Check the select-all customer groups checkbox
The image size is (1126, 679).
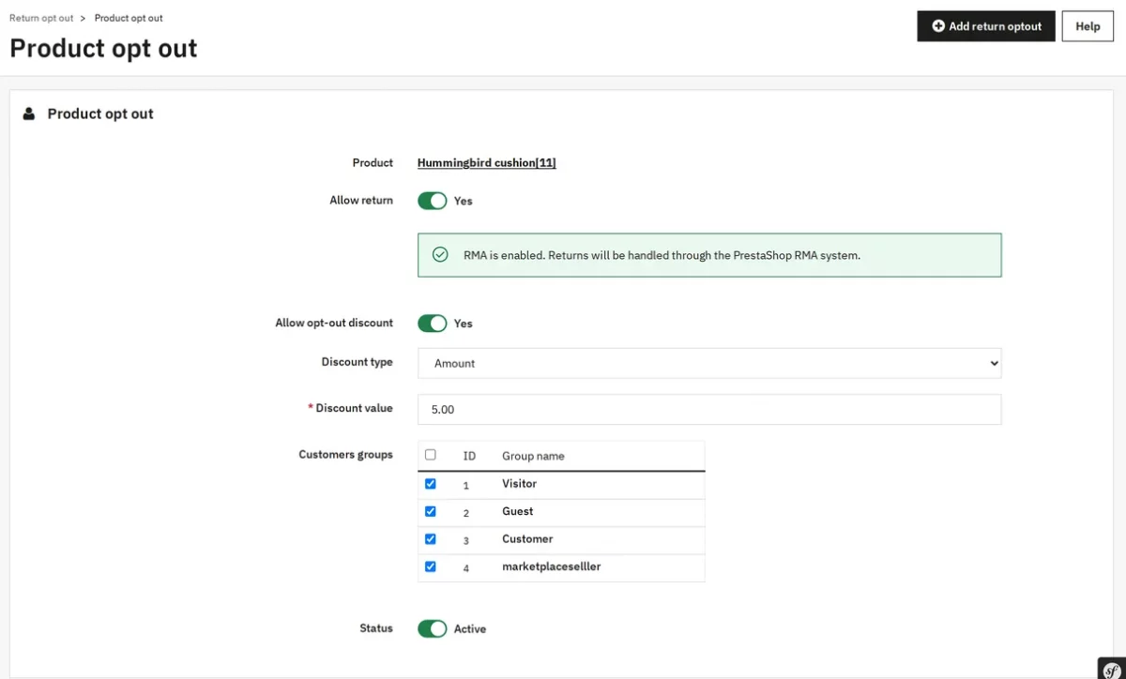(x=431, y=455)
